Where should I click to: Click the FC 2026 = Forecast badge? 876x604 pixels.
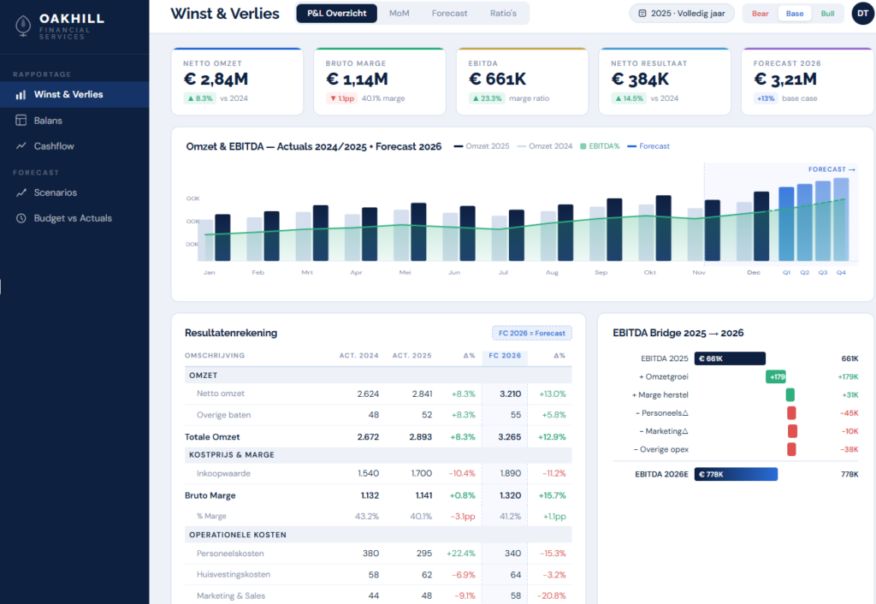pos(531,333)
